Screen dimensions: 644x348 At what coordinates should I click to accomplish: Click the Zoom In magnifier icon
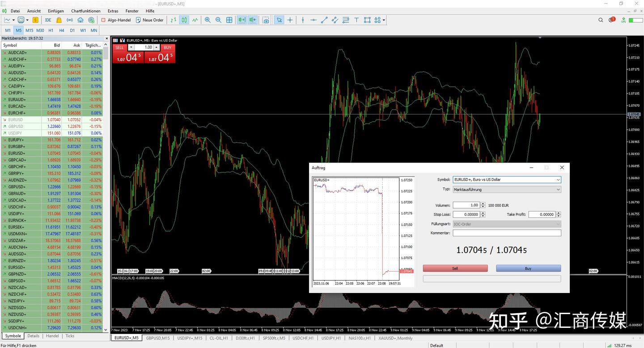click(207, 20)
